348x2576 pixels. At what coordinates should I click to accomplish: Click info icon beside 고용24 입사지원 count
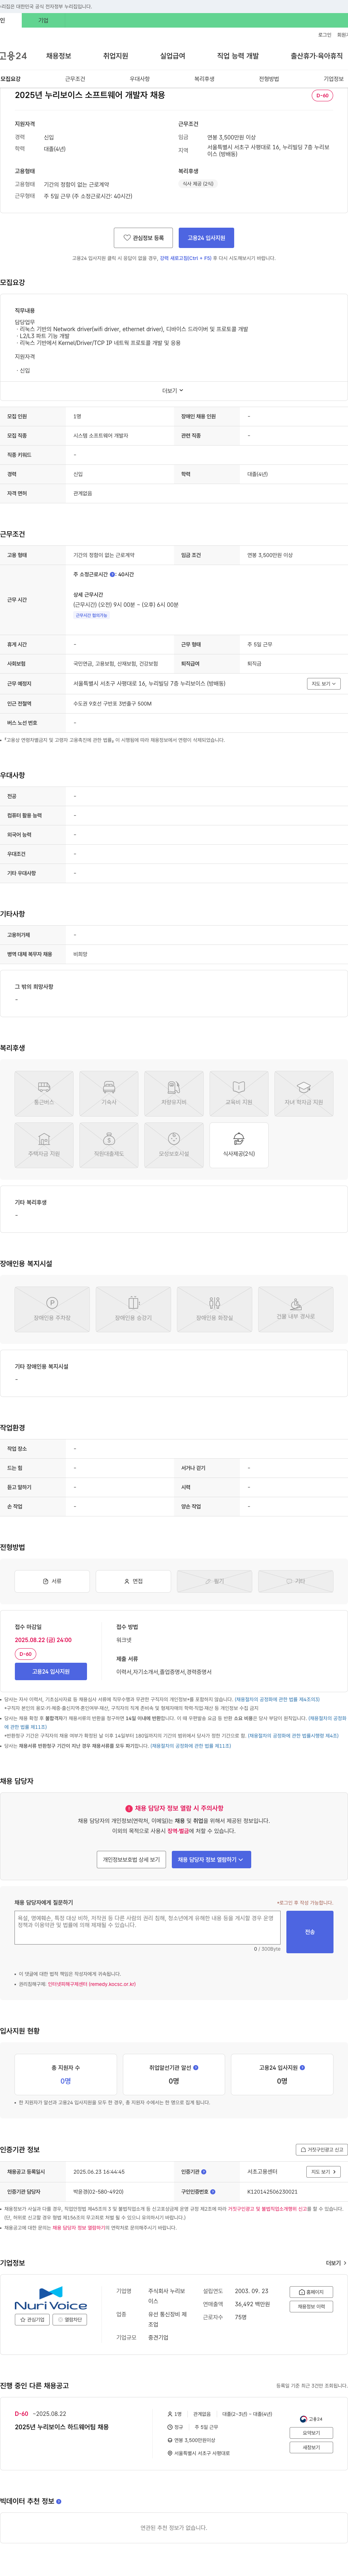click(302, 2067)
